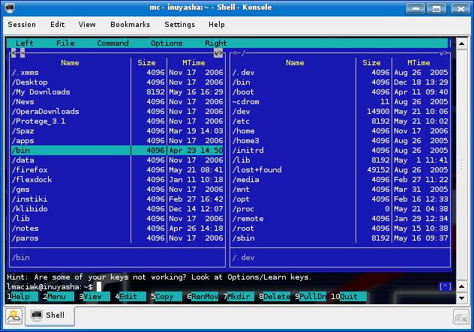Open the Bookmarks menu in Konsole
Viewport: 474px width, 332px height.
(129, 24)
